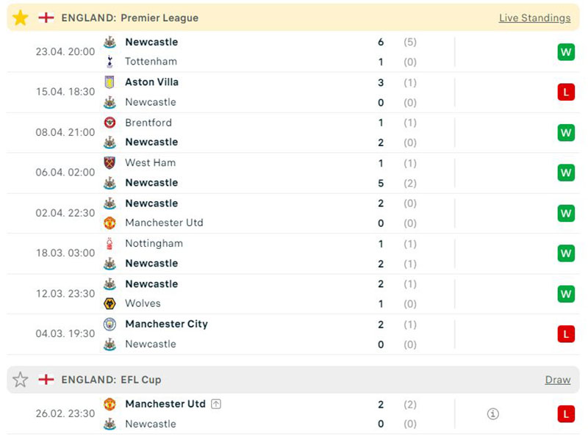588x437 pixels.
Task: Click the England flag beside Premier League
Action: pyautogui.click(x=46, y=18)
